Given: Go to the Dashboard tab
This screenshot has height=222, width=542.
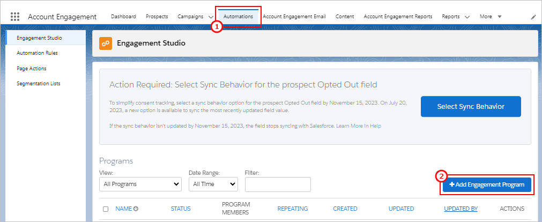Looking at the screenshot, I should (x=123, y=16).
